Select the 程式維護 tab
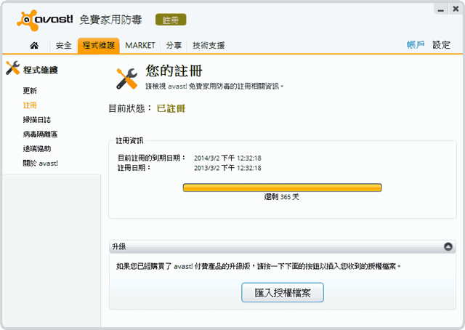This screenshot has height=330, width=465. point(99,45)
